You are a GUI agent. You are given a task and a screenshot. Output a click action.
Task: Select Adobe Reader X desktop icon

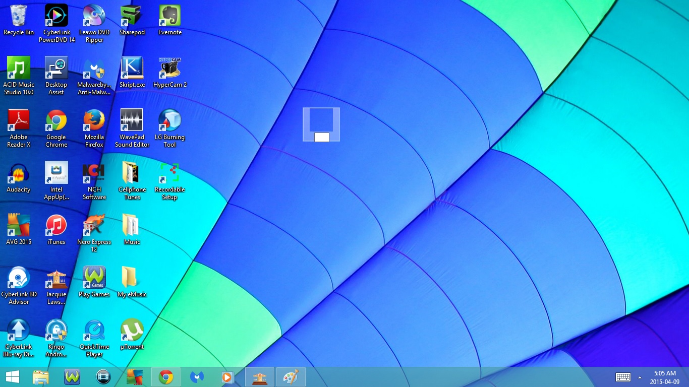tap(19, 128)
